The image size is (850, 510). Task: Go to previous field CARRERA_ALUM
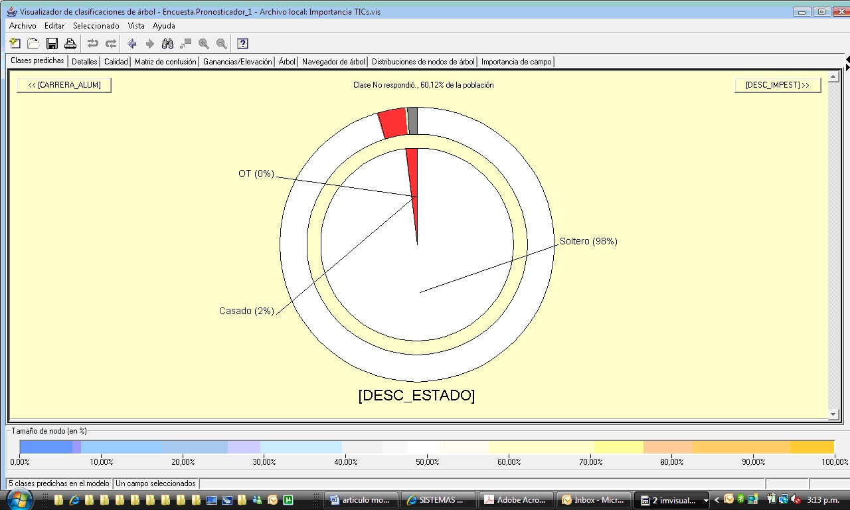[x=64, y=85]
